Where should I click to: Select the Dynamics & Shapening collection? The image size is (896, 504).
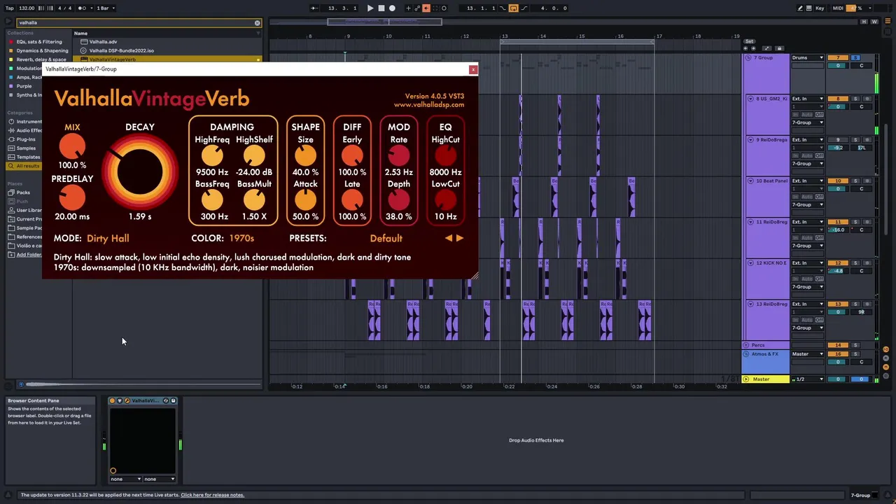(x=42, y=50)
